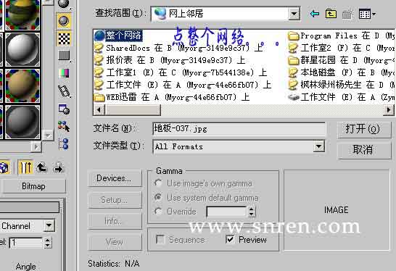Screen dimensions: 396x271
Task: Click Go Forward to Sibling icon
Action: click(59, 167)
